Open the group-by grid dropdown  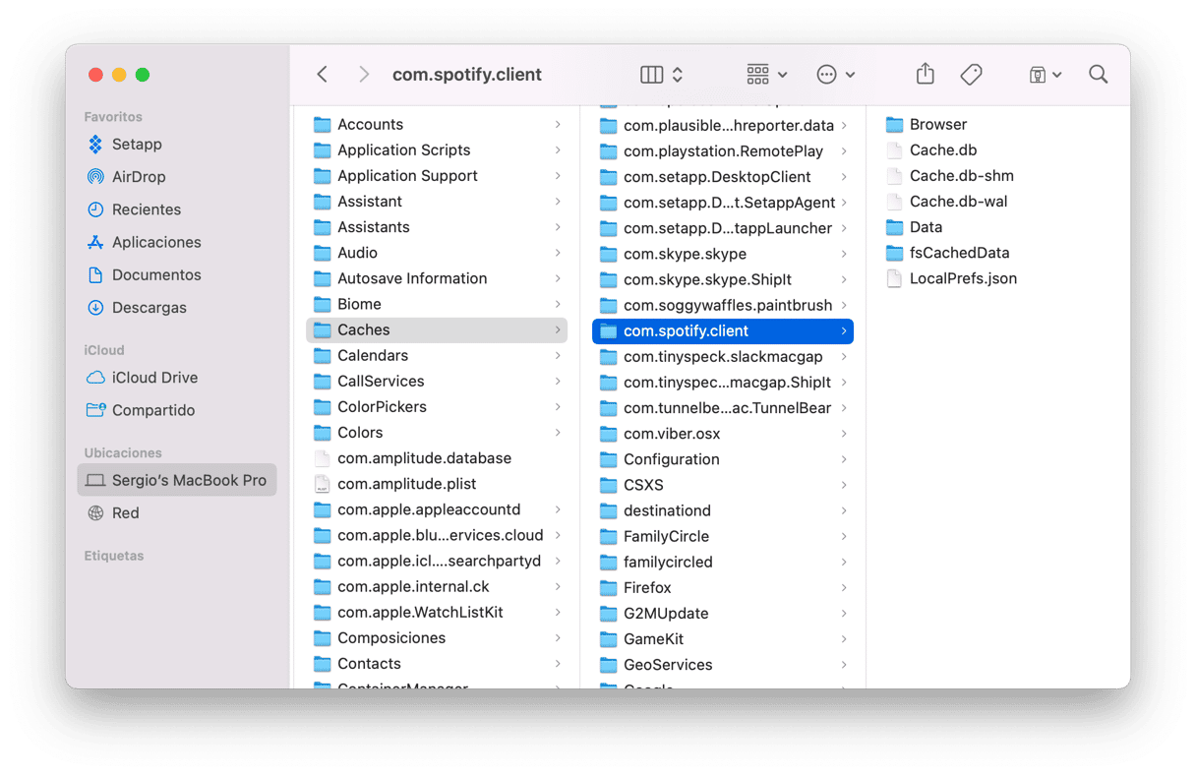pyautogui.click(x=767, y=75)
